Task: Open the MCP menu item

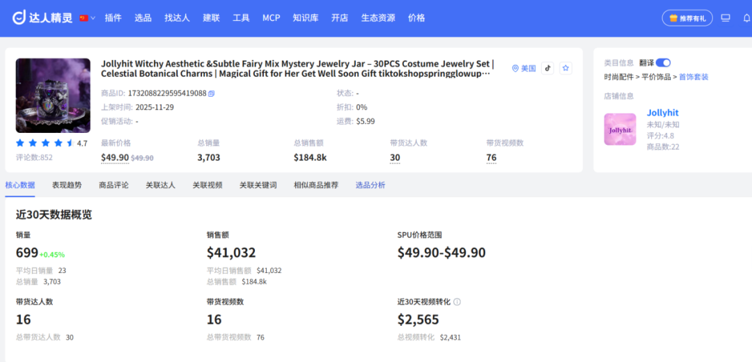Action: click(271, 17)
